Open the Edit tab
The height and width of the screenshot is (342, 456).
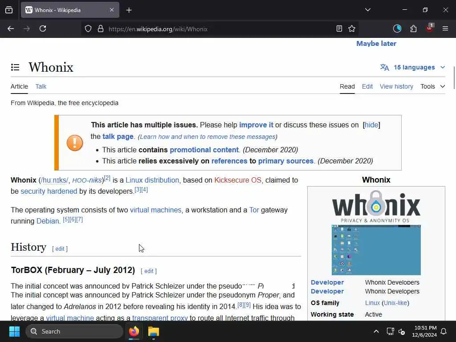[367, 87]
